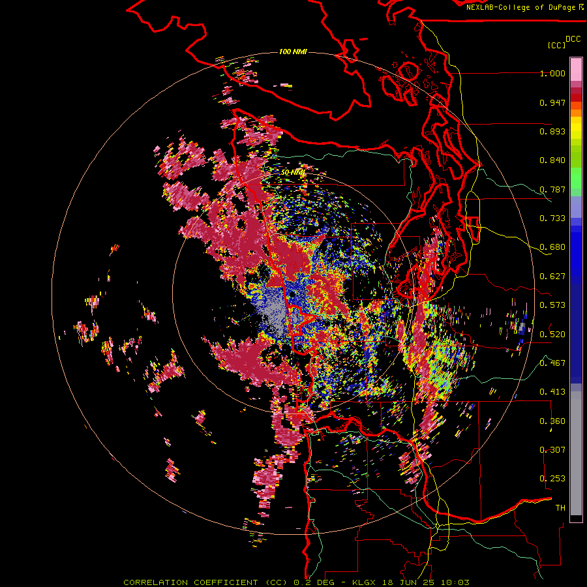Click the 50 NMI range ring label
This screenshot has width=587, height=587.
point(293,173)
